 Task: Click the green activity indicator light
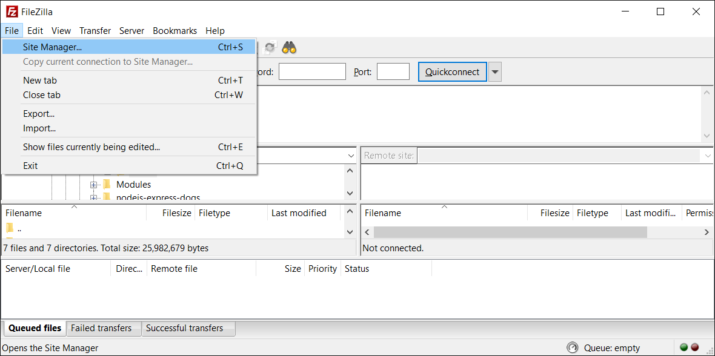pyautogui.click(x=683, y=348)
